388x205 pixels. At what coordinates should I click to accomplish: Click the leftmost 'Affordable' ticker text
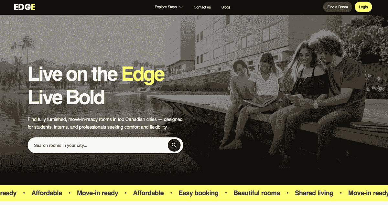47,193
